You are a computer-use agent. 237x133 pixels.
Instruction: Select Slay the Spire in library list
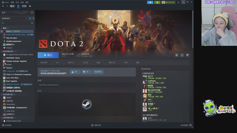pos(12,38)
